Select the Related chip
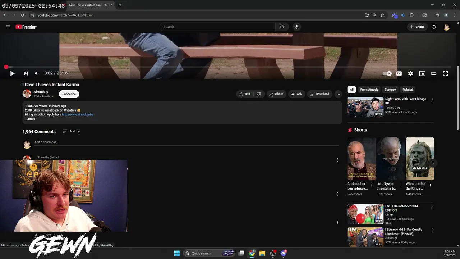Viewport: 460px width, 259px height. pyautogui.click(x=408, y=90)
